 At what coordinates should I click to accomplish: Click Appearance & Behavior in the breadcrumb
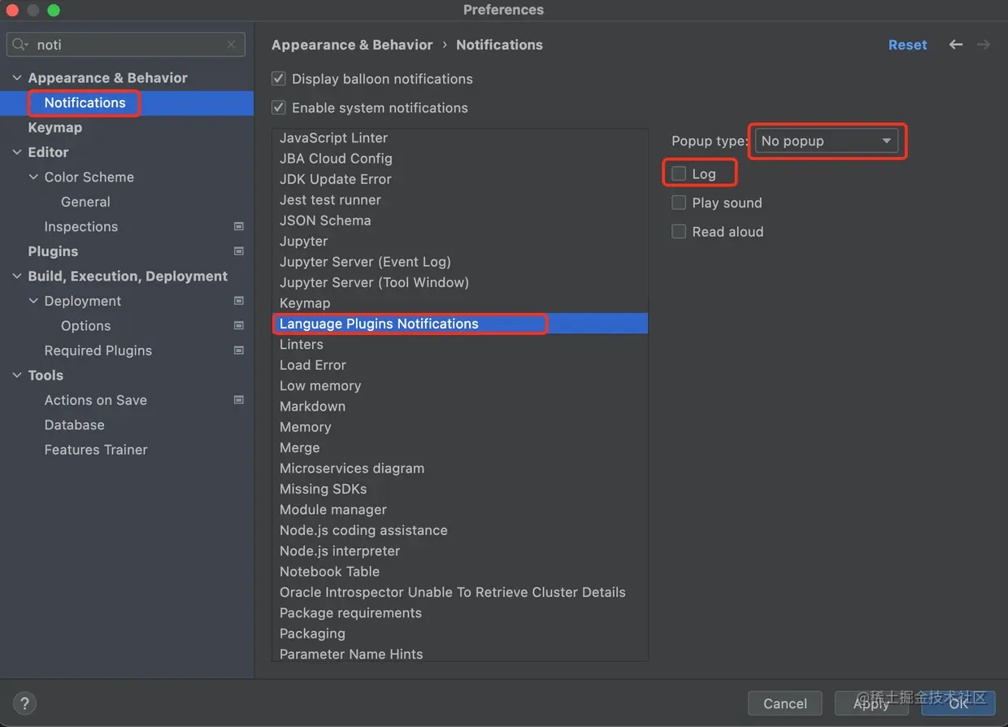pyautogui.click(x=352, y=45)
